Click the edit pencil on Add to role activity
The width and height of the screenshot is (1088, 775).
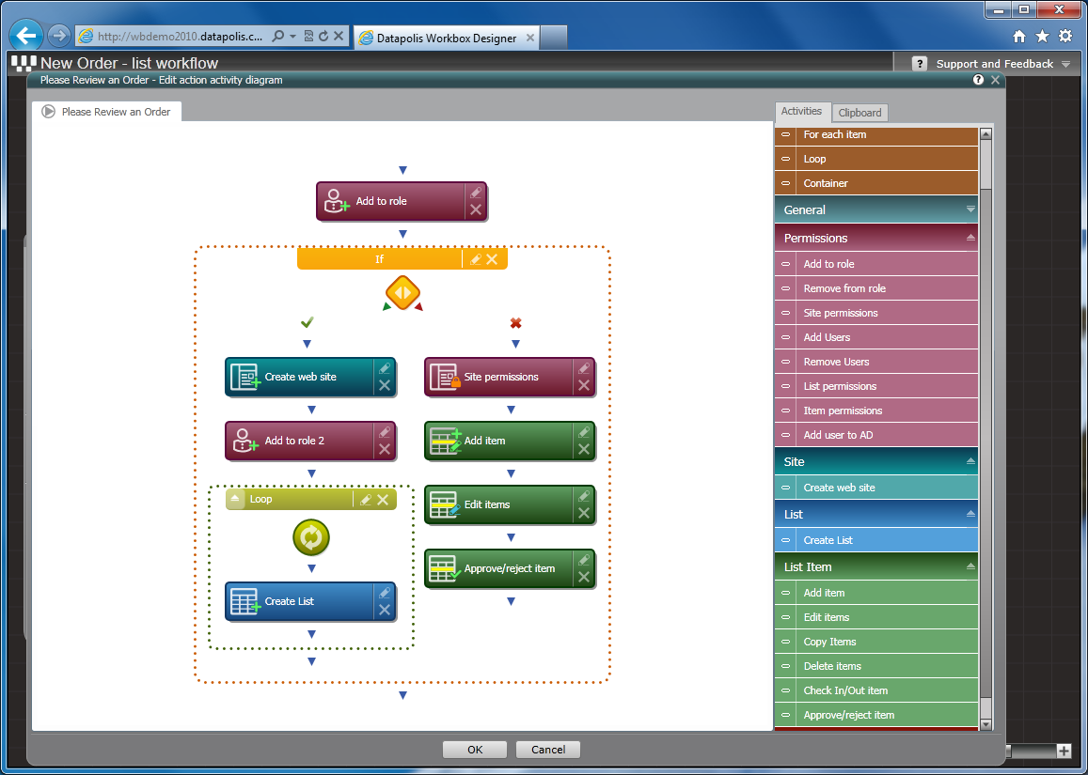476,193
